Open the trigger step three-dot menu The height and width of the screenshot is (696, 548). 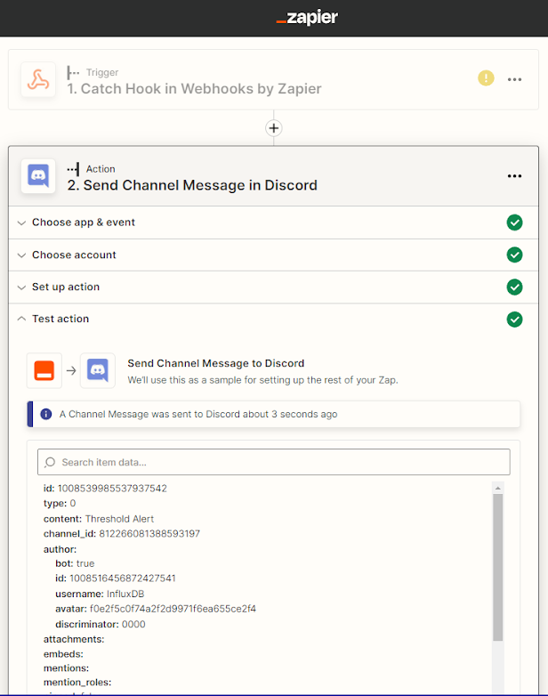[x=514, y=79]
